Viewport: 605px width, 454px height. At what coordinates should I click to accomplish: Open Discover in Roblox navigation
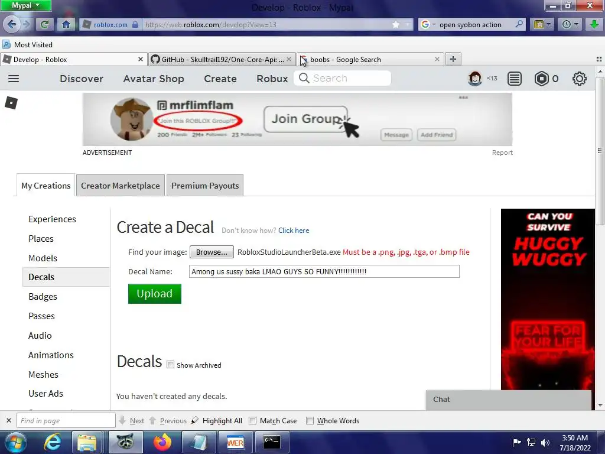(82, 79)
